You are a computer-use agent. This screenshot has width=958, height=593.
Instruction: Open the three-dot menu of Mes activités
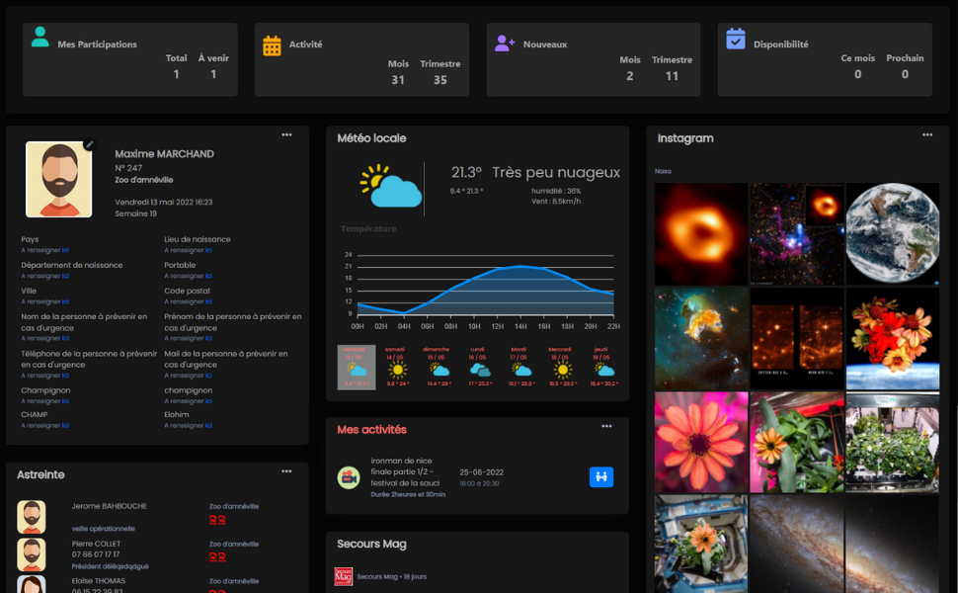606,426
